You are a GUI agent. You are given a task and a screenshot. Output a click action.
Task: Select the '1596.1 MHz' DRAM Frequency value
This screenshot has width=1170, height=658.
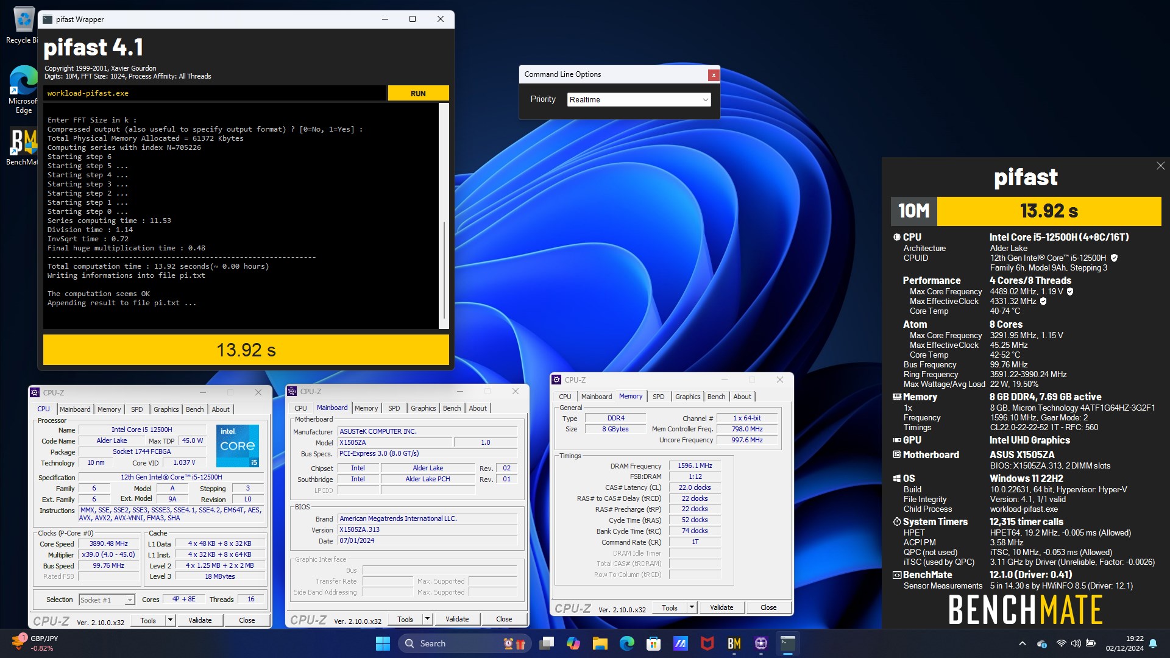(x=695, y=465)
